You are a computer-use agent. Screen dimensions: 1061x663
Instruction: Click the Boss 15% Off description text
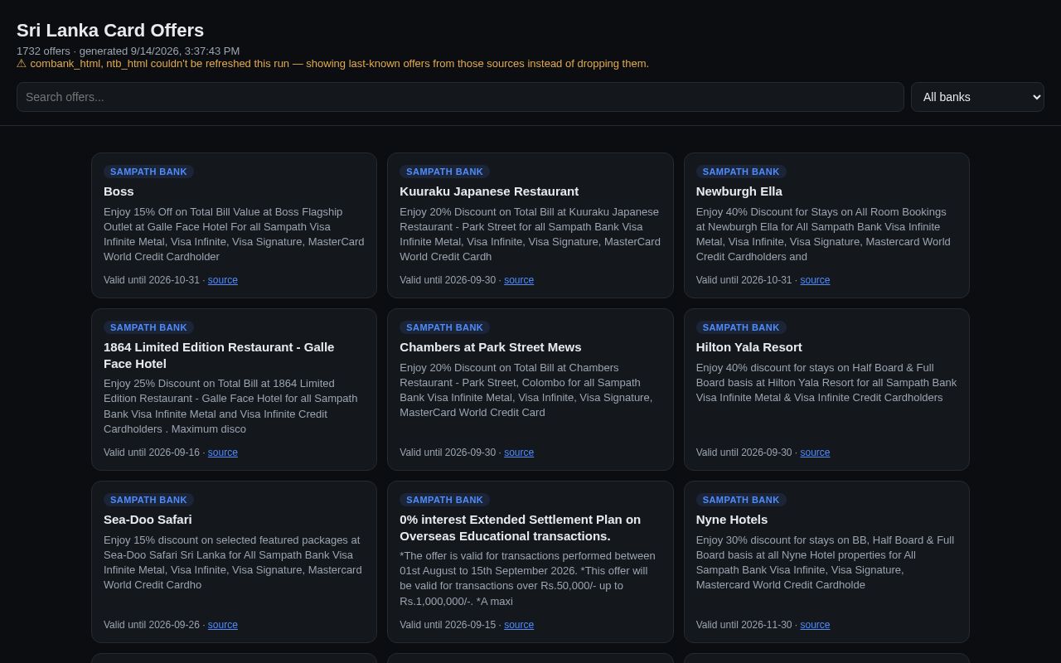pyautogui.click(x=234, y=235)
